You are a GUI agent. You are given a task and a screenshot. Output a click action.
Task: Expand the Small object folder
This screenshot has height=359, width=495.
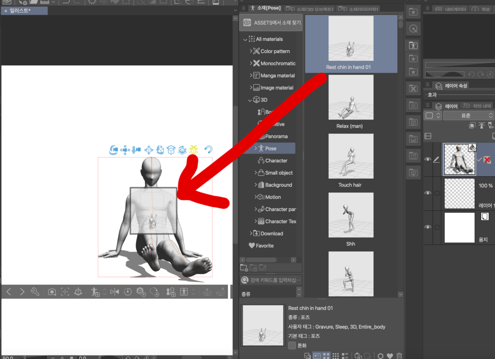[256, 173]
